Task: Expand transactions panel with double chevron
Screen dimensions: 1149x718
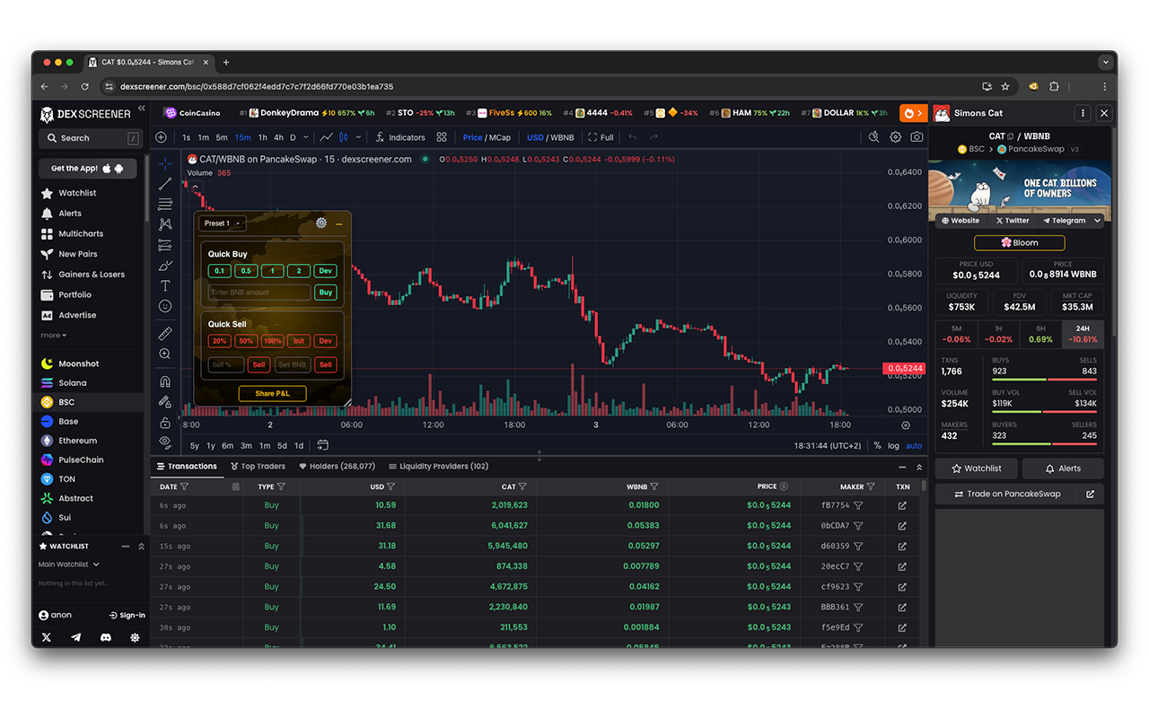Action: point(919,467)
